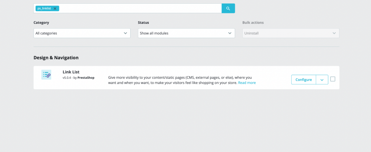The image size is (371, 152).
Task: Click the Status field label
Action: (x=144, y=23)
